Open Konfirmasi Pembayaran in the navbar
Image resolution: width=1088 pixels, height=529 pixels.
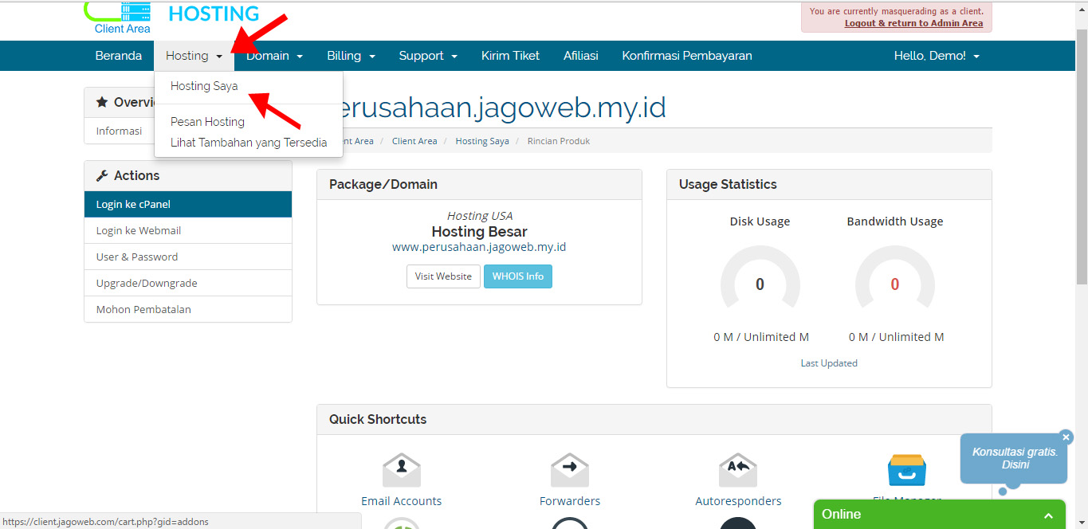(687, 56)
